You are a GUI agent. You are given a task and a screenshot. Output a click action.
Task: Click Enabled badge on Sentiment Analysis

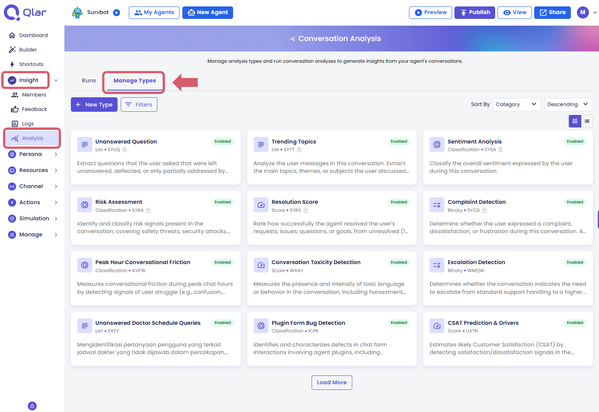[x=575, y=141]
